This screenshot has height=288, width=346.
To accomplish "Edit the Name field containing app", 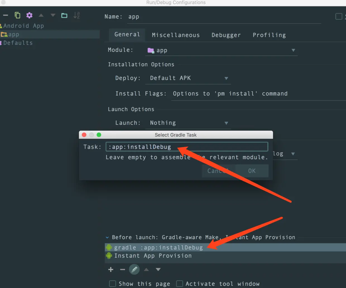I will pos(224,17).
